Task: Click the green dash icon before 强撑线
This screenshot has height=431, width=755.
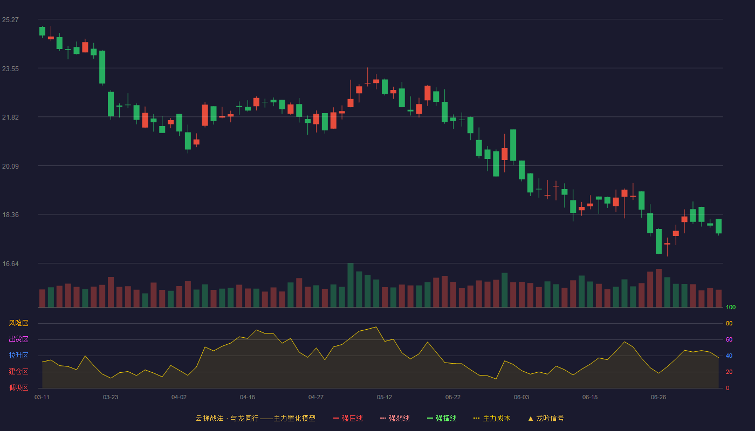Action: [x=430, y=418]
